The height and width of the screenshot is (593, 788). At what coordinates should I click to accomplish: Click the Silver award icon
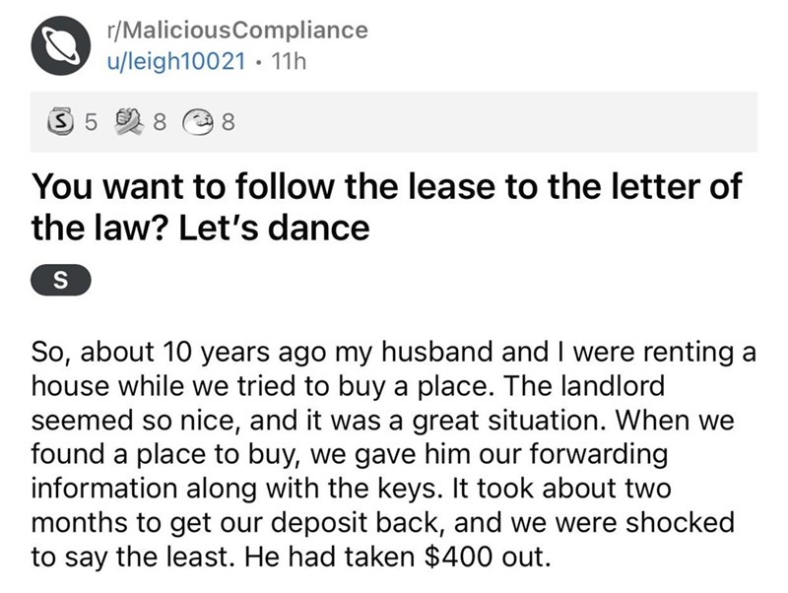click(x=63, y=124)
